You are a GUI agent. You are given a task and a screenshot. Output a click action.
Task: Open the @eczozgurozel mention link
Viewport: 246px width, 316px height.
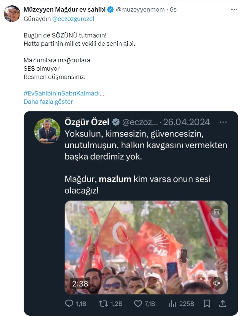coord(73,19)
